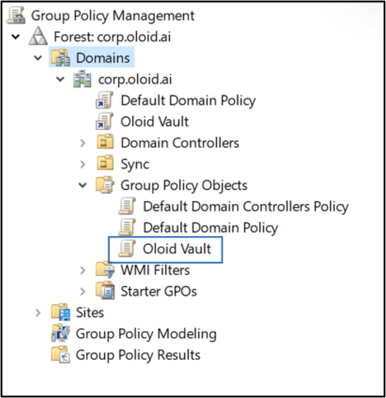386x398 pixels.
Task: Select the Forest: corp.oloid.ai label
Action: click(x=112, y=37)
